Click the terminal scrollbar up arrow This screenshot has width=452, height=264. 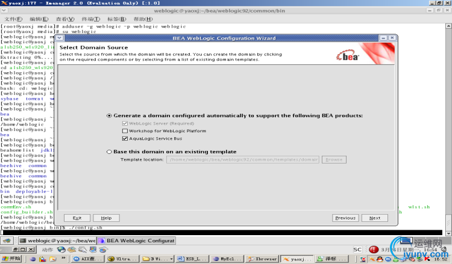coord(448,26)
